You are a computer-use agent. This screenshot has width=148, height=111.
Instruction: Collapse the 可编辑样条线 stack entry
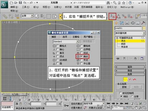coord(117,38)
